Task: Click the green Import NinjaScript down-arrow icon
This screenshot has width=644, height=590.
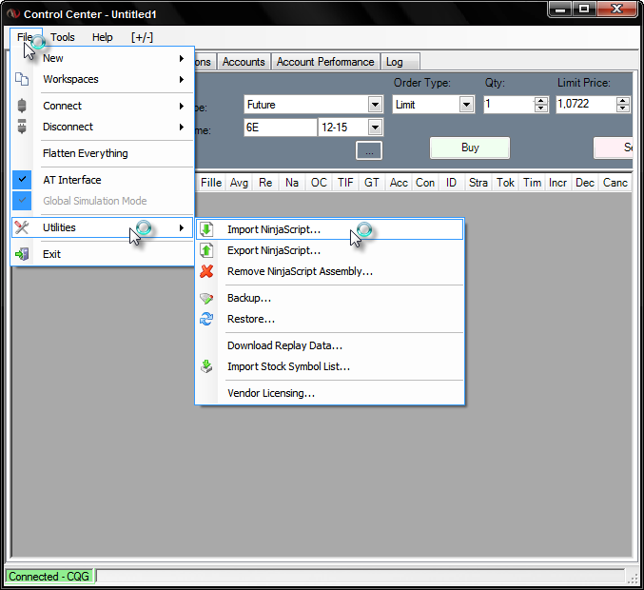Action: (x=206, y=229)
